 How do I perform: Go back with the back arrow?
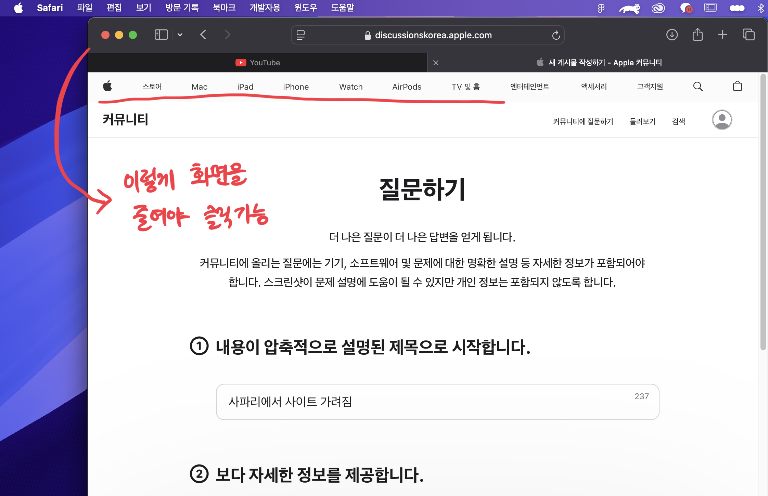point(203,35)
